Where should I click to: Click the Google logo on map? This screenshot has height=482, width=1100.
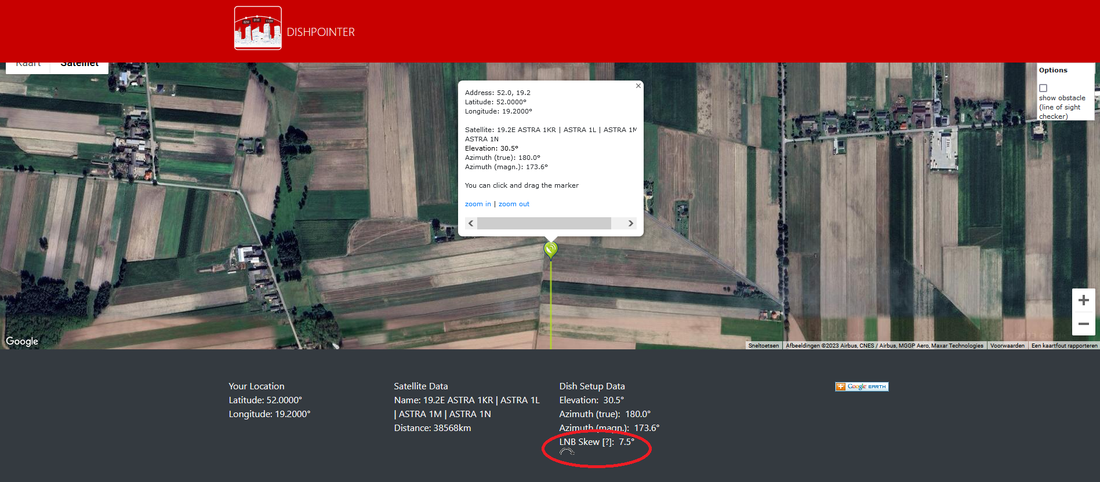[22, 341]
